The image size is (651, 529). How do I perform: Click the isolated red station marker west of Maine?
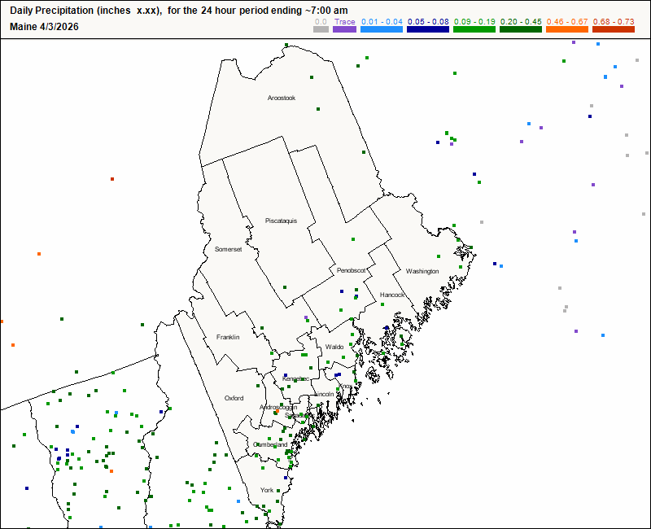pyautogui.click(x=112, y=179)
